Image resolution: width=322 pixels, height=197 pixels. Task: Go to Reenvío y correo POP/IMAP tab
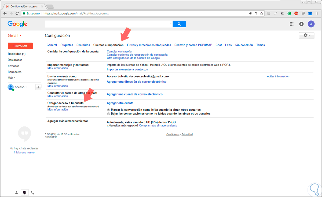193,45
